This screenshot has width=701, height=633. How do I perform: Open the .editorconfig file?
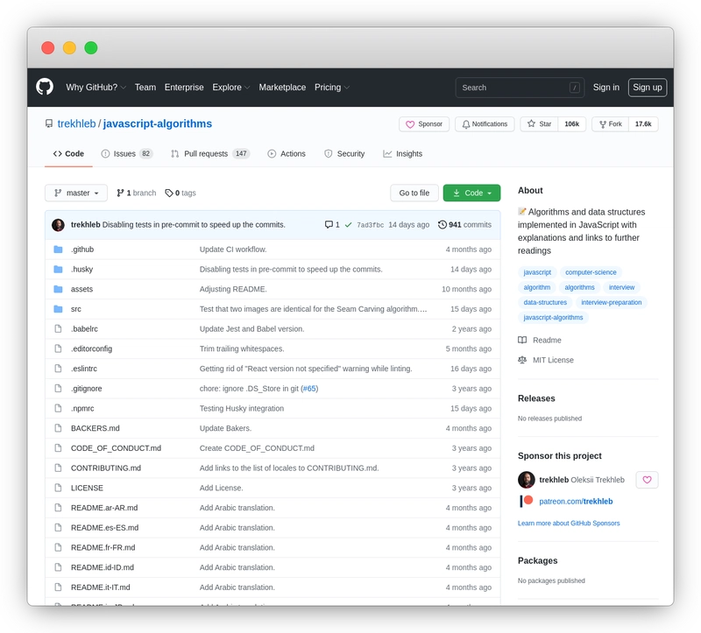pos(92,348)
